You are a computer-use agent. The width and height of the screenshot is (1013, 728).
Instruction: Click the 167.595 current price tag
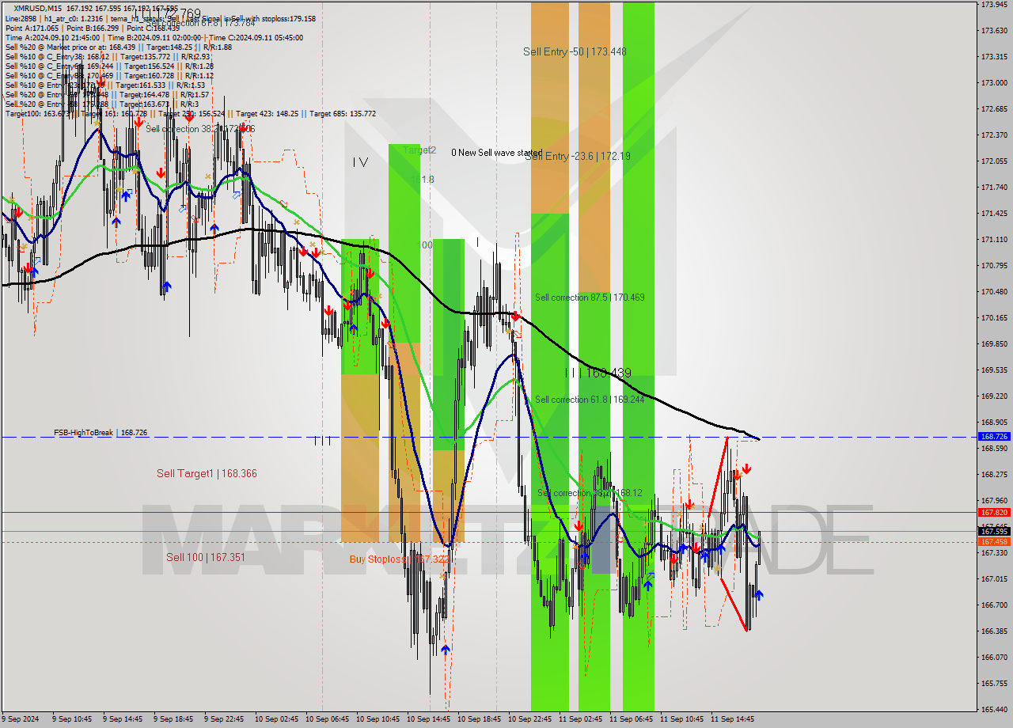[x=994, y=532]
